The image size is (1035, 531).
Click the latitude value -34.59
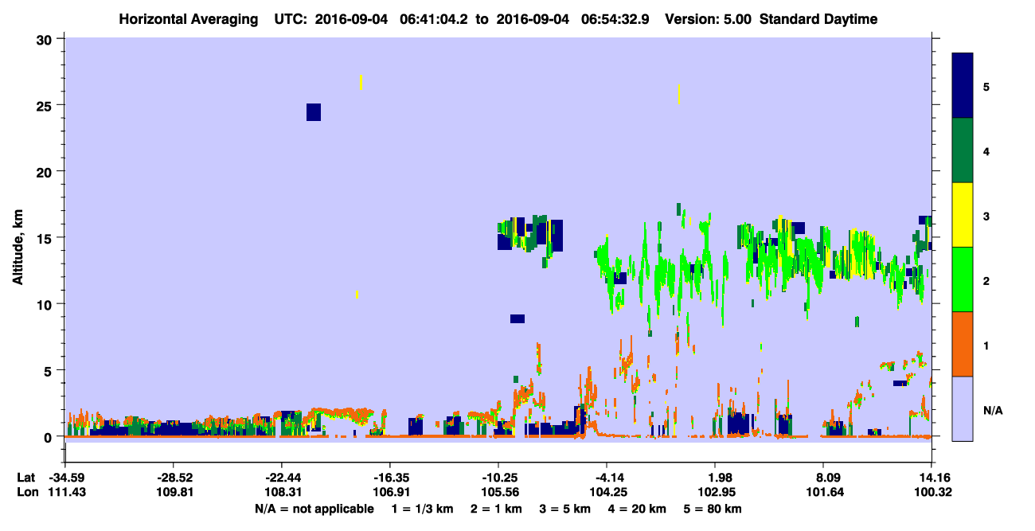tap(65, 478)
